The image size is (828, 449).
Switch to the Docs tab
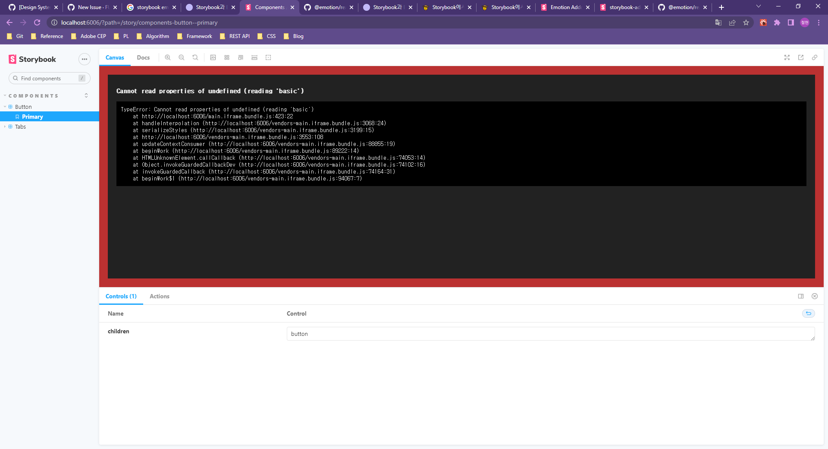coord(143,57)
